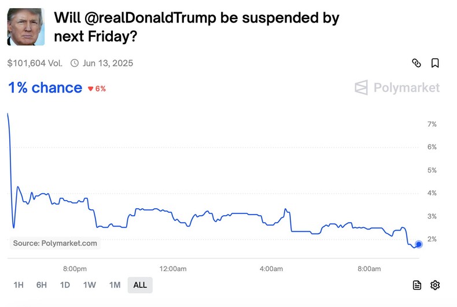
Task: Switch chart to 1D range
Action: point(65,284)
